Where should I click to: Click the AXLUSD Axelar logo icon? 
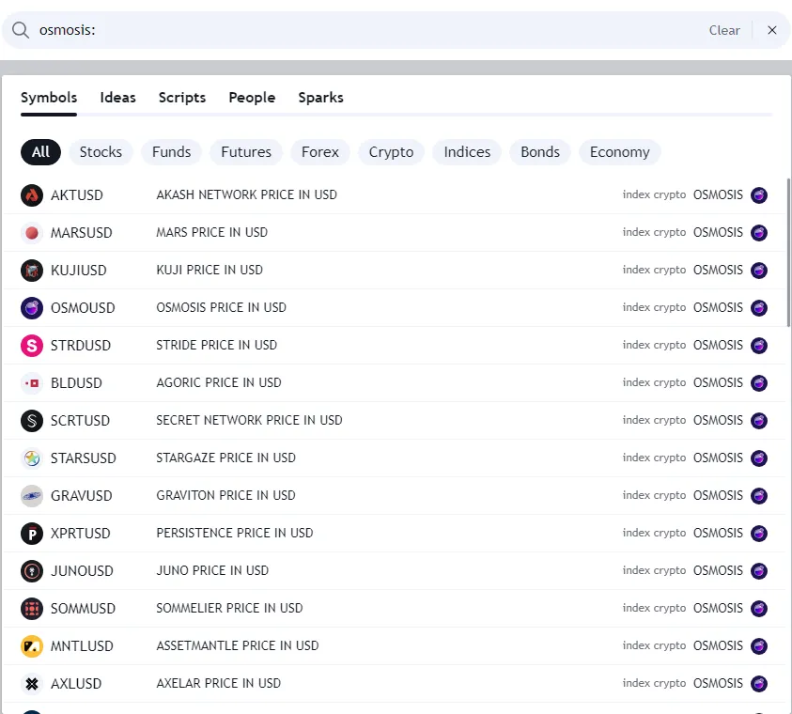(32, 684)
